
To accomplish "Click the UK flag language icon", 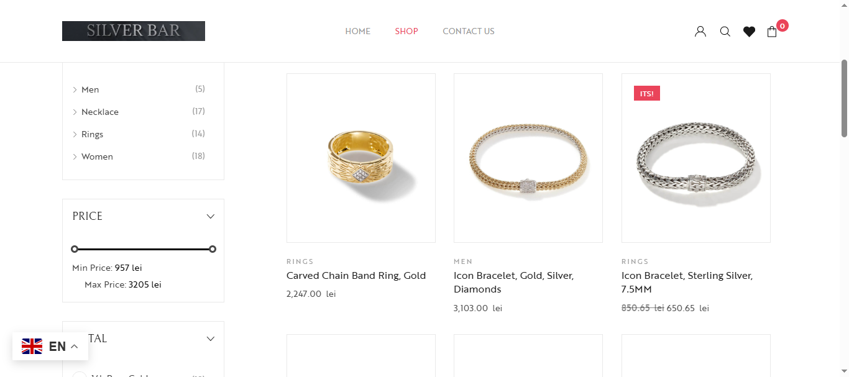I will click(x=32, y=347).
